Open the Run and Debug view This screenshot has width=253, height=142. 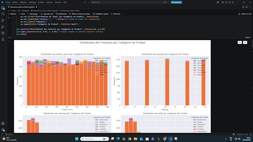click(x=3, y=27)
